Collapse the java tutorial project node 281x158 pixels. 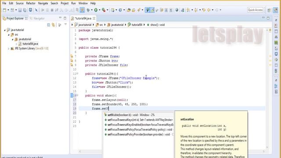tap(5, 30)
